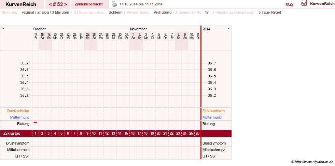
Task: Click the 'Verhütung' value
Action: 163,12
